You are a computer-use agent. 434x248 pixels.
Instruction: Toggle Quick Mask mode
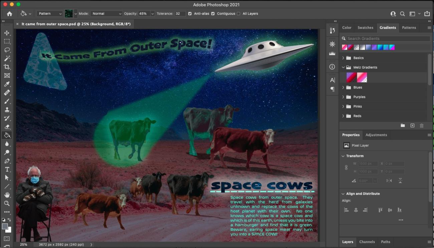pyautogui.click(x=7, y=239)
